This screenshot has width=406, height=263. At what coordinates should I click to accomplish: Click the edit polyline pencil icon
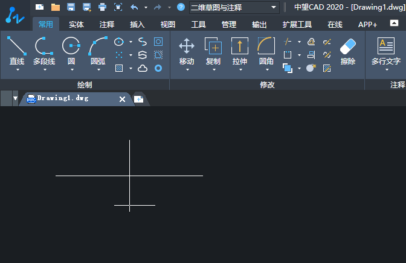327,42
